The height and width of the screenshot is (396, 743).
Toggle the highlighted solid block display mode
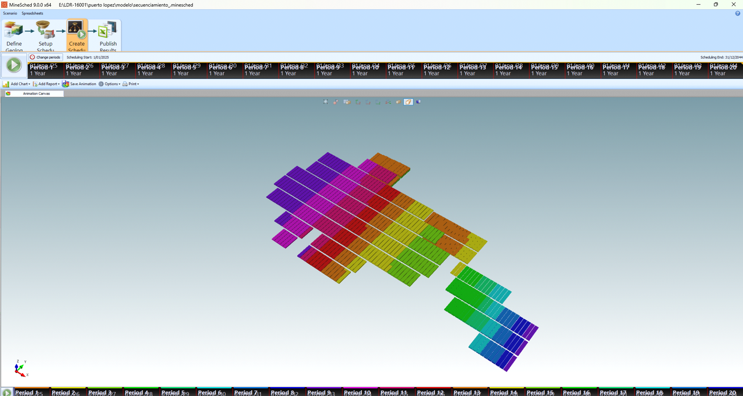[x=408, y=102]
